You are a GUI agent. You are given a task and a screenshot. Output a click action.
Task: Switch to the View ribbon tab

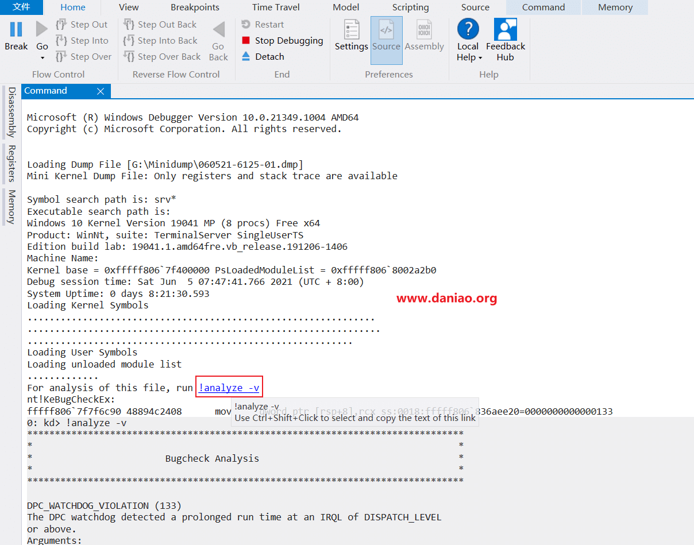[x=129, y=7]
